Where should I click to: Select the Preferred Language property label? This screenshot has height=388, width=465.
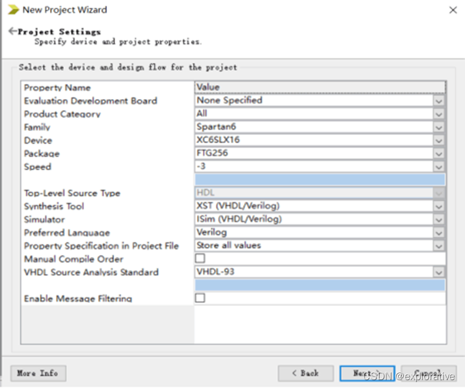(x=67, y=233)
